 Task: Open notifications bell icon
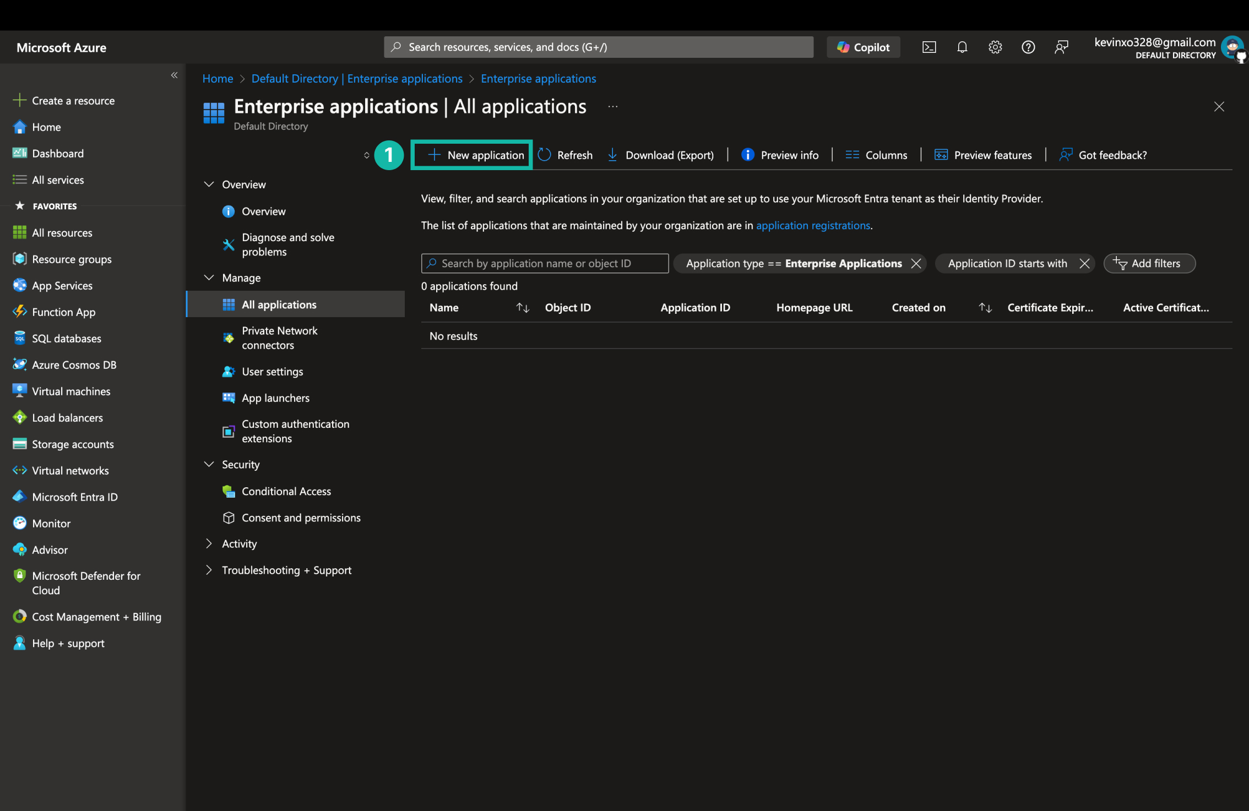tap(962, 47)
